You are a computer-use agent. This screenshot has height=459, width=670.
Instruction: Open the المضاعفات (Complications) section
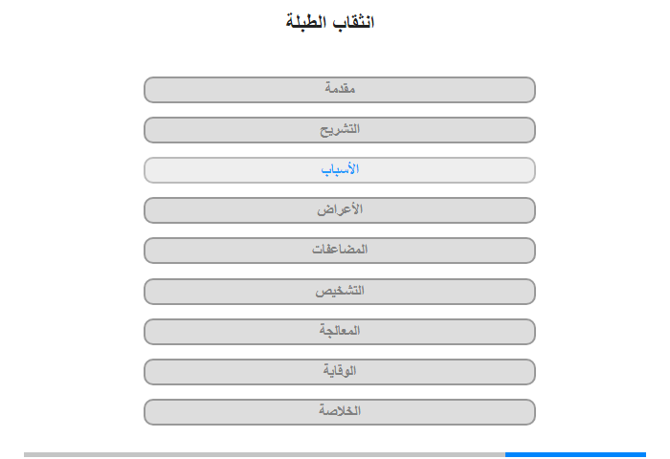tap(340, 250)
